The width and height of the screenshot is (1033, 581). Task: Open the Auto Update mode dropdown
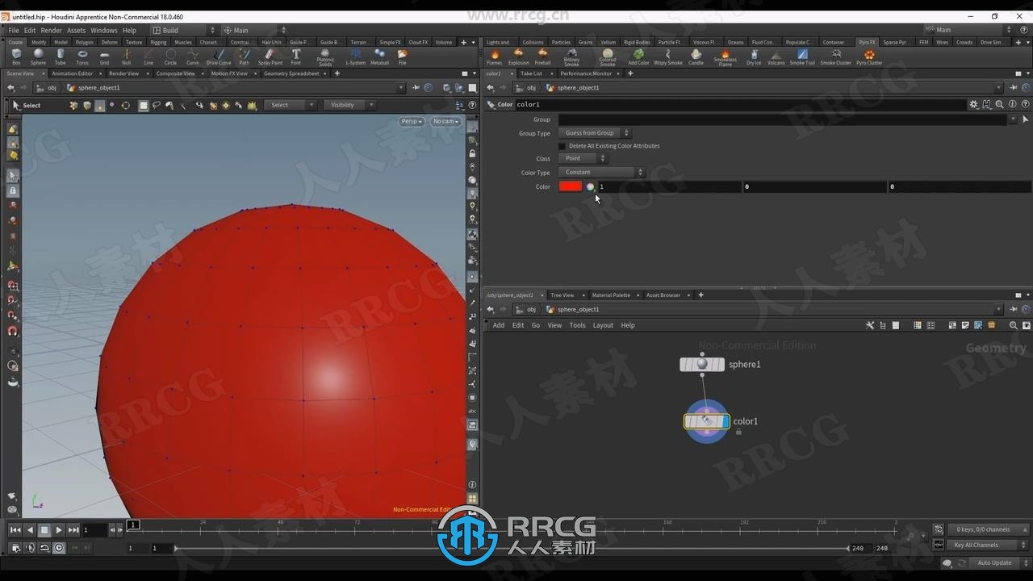(998, 562)
